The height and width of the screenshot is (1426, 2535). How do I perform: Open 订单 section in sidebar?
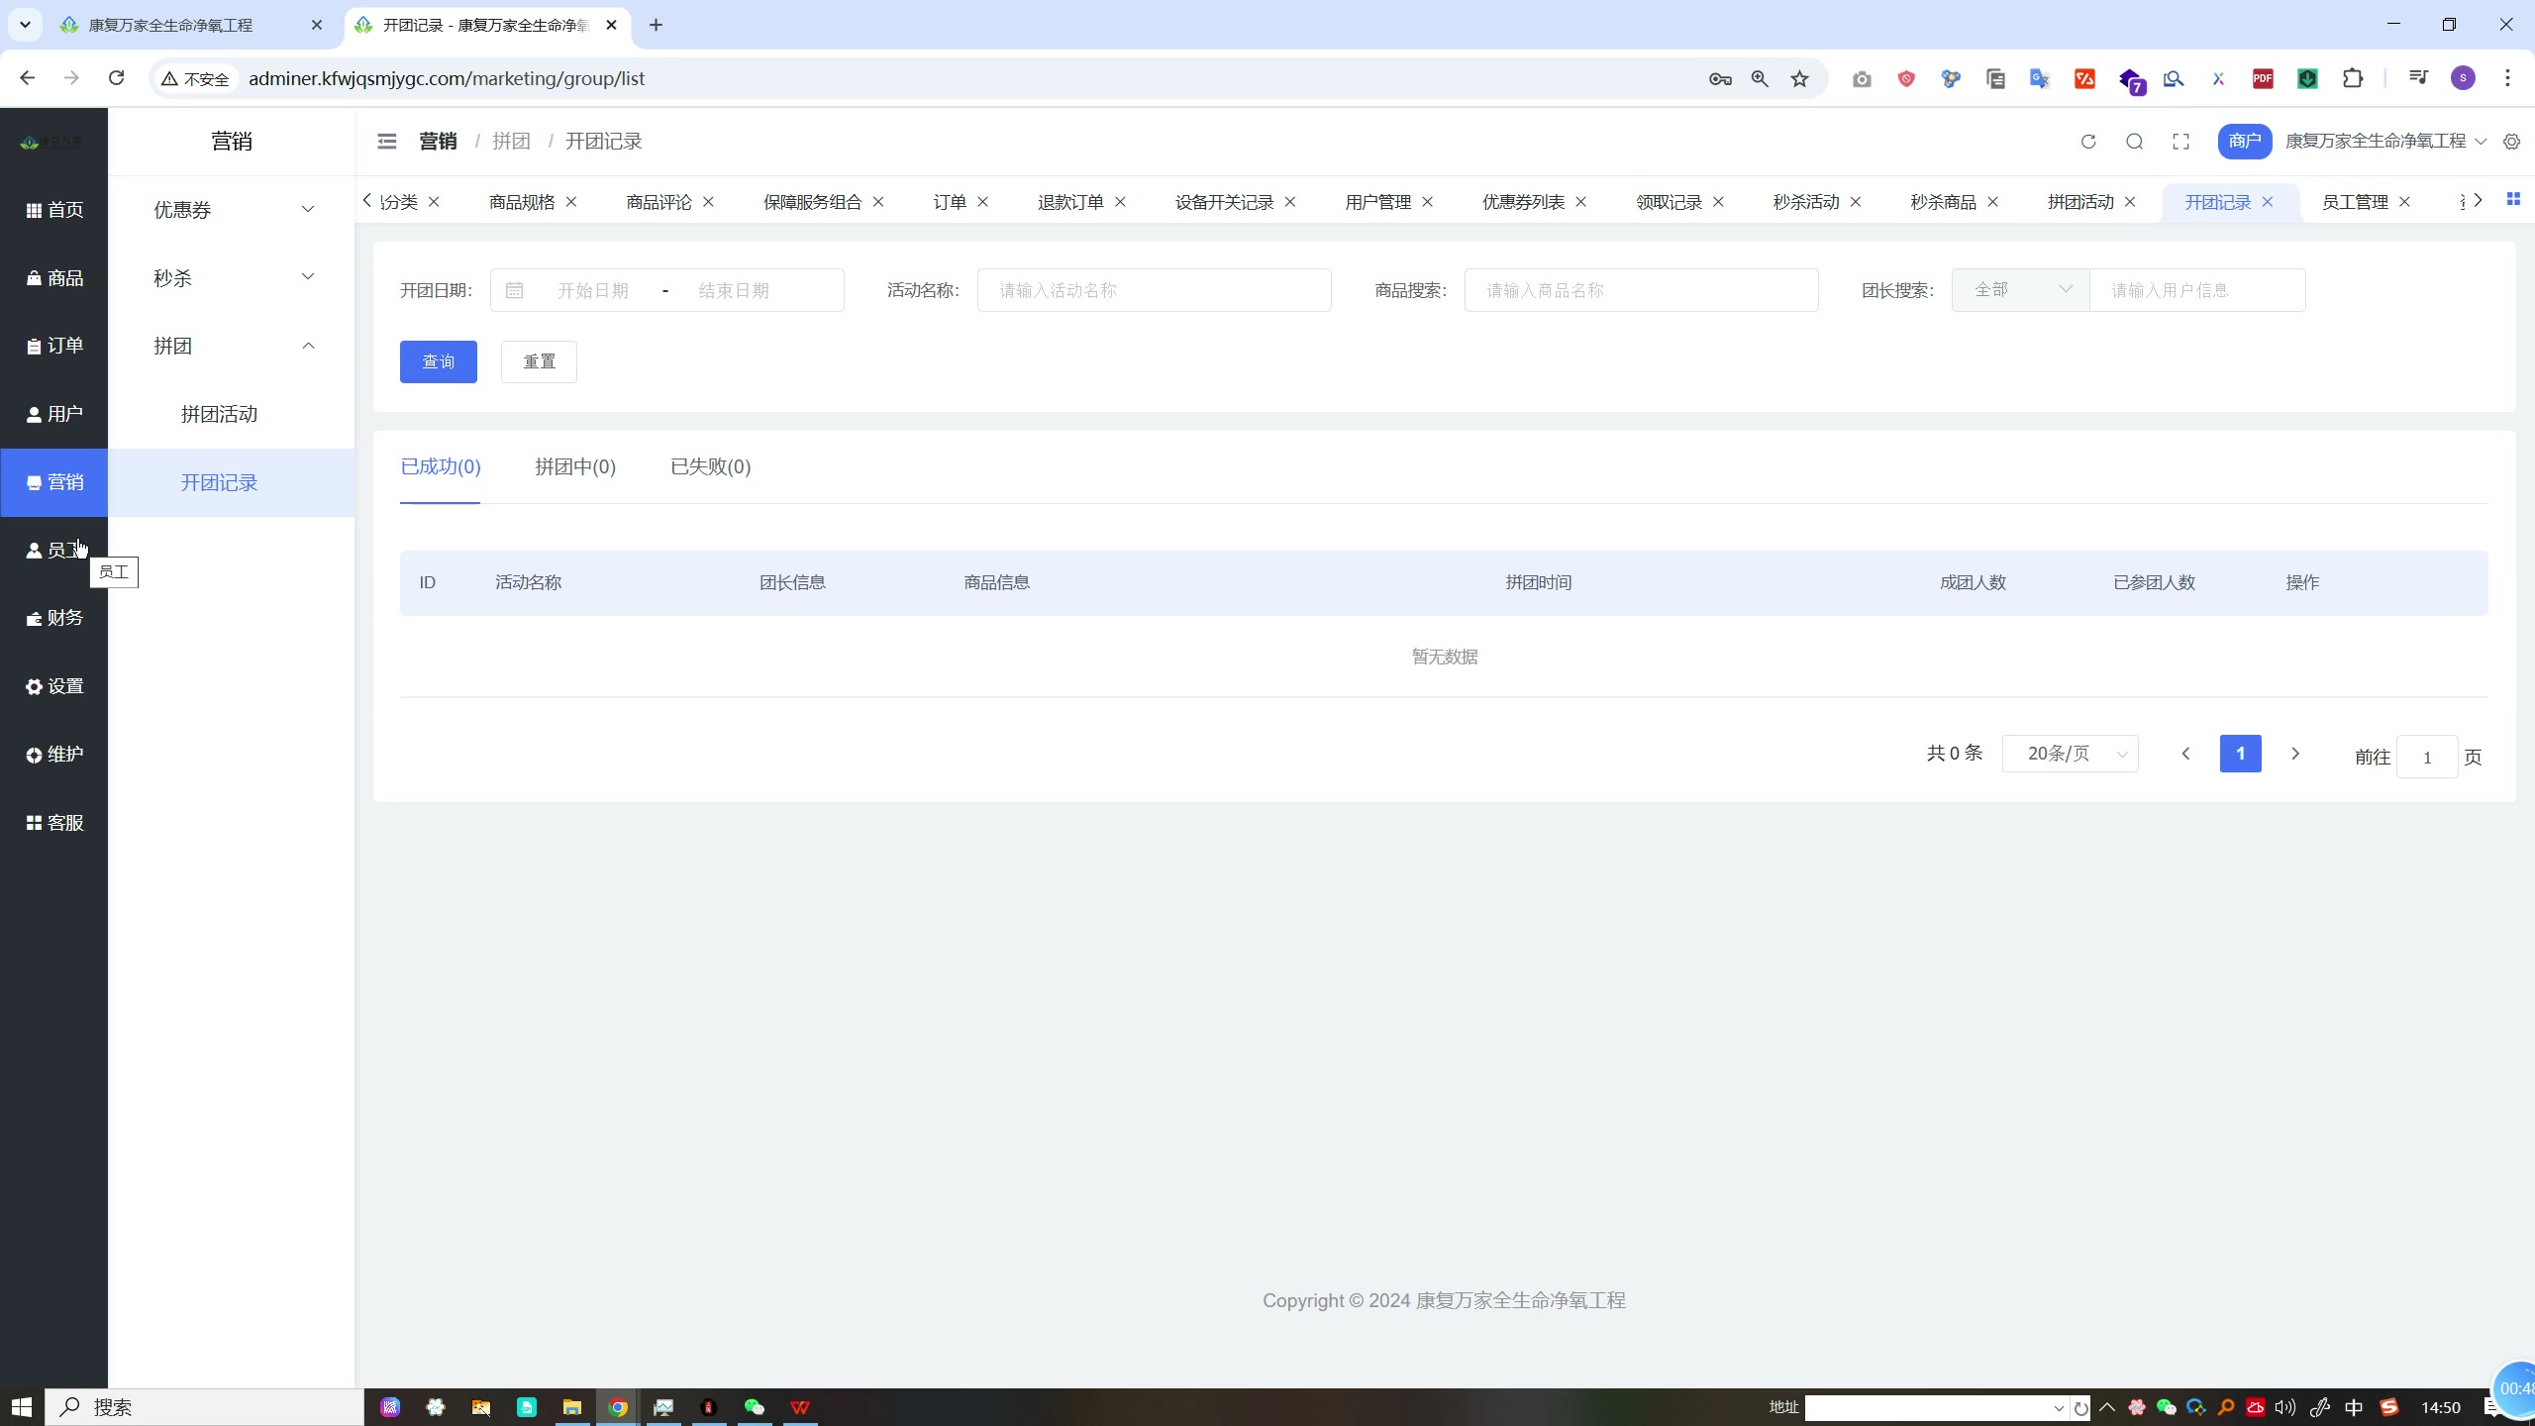(x=54, y=346)
